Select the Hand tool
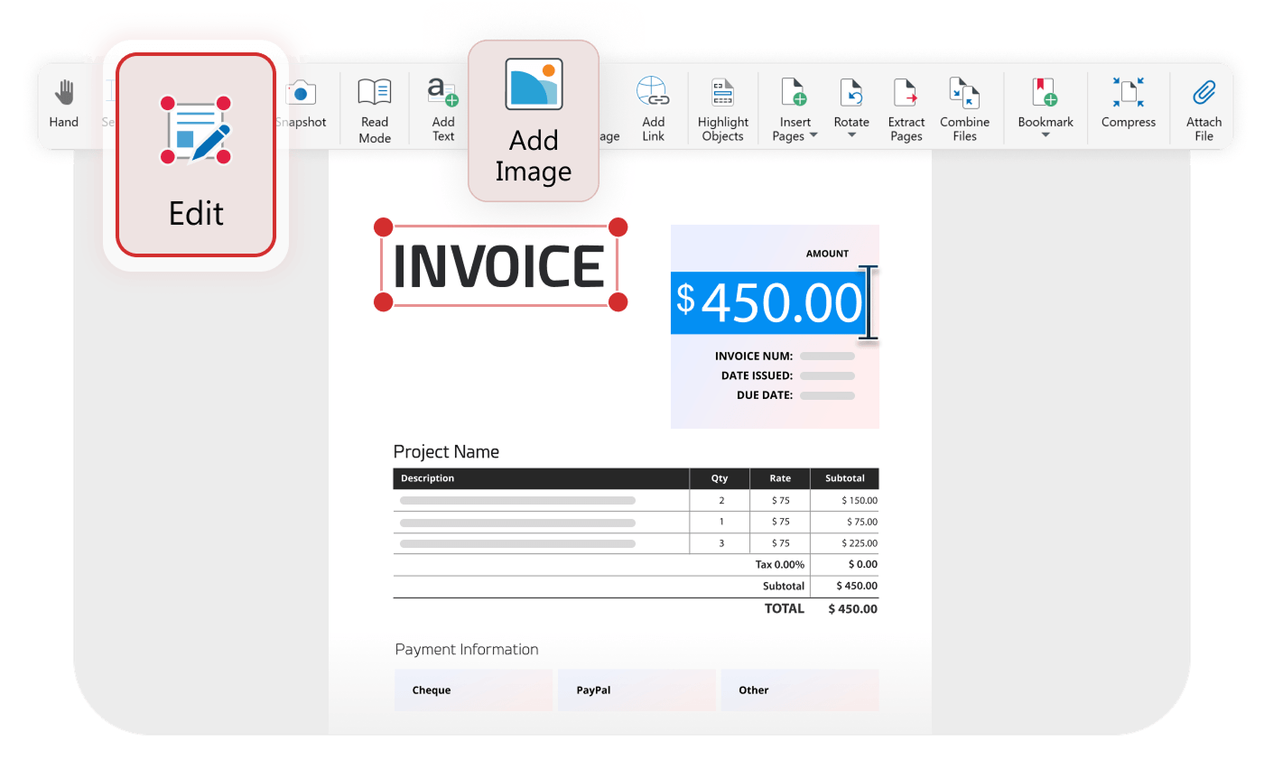Viewport: 1264px width, 778px height. click(63, 105)
